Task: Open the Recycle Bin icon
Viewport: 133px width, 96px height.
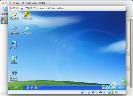Action: 14,60
